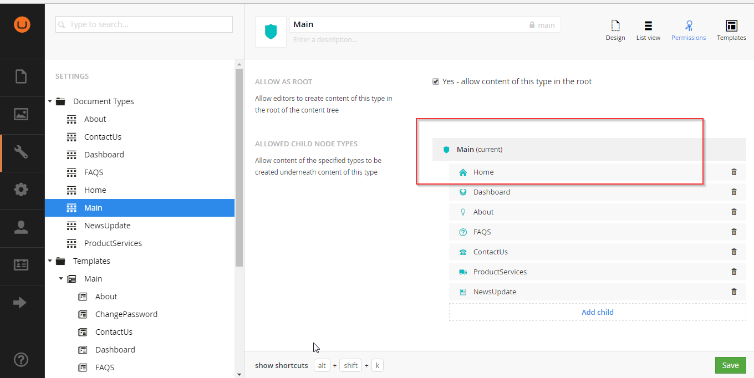This screenshot has height=378, width=754.
Task: Collapse the Document Types tree folder
Action: point(50,101)
